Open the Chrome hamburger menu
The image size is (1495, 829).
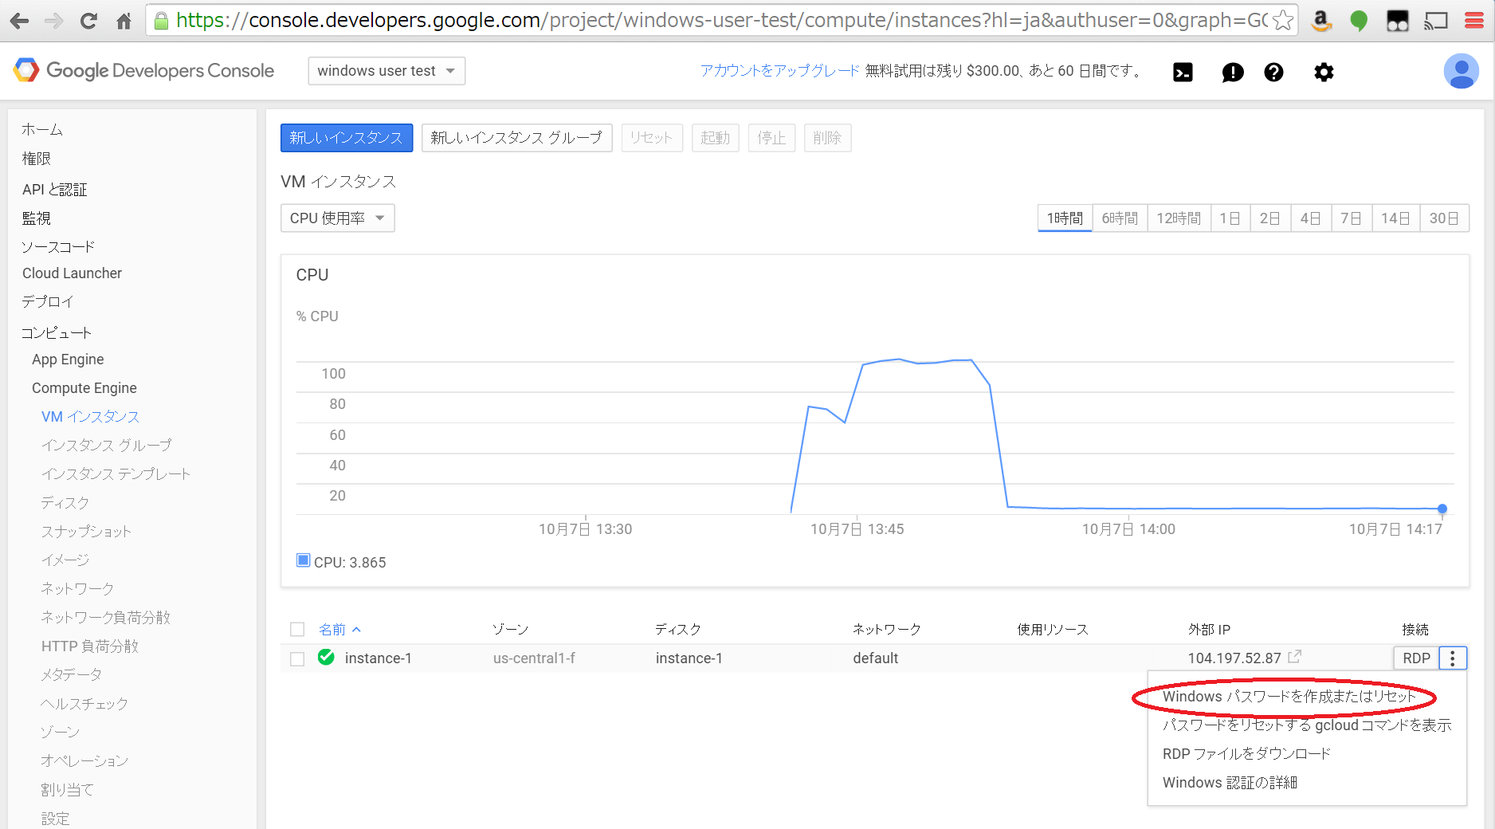[x=1473, y=21]
